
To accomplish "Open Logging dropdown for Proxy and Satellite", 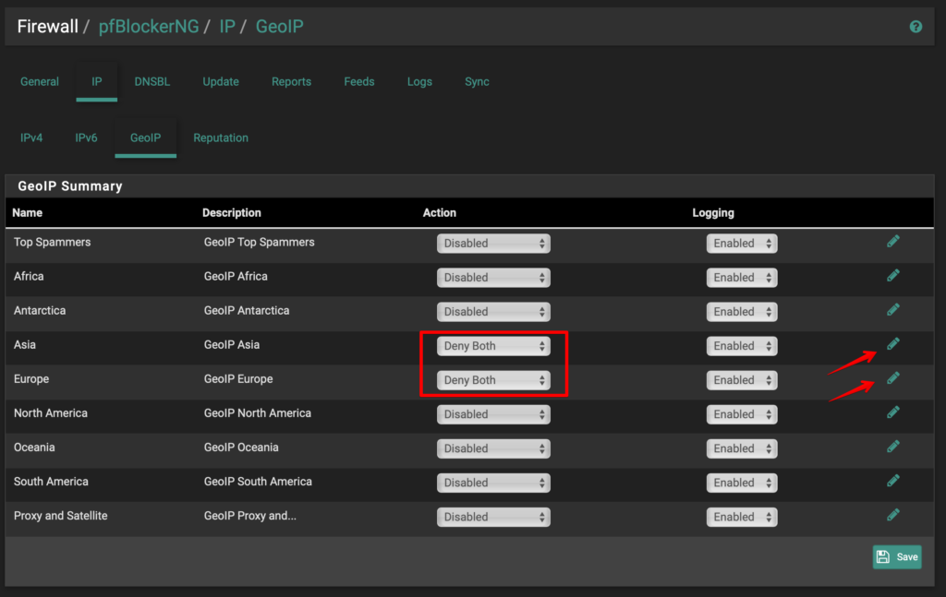I will tap(742, 517).
